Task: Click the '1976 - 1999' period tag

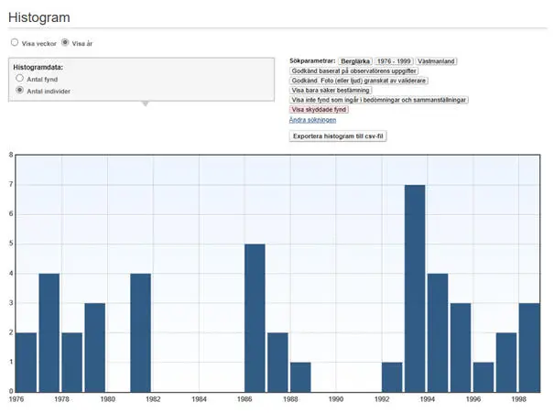Action: [x=394, y=60]
